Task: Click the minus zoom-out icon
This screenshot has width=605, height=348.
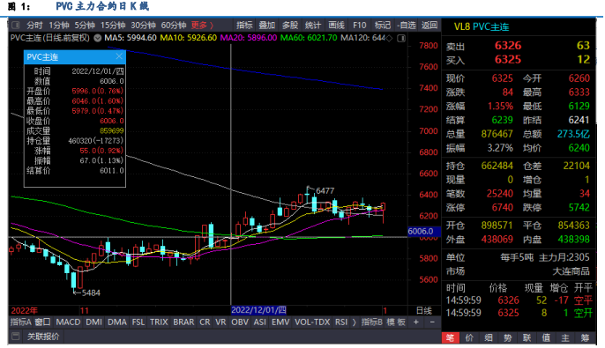Action: [432, 322]
